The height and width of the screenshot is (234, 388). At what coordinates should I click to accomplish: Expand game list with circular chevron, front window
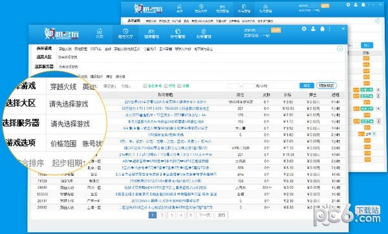[340, 48]
